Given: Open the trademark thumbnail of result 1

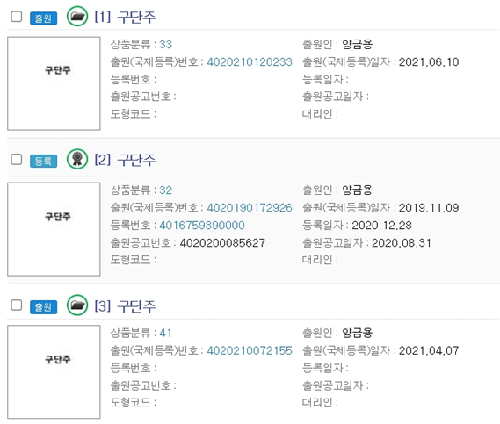Looking at the screenshot, I should click(x=54, y=83).
